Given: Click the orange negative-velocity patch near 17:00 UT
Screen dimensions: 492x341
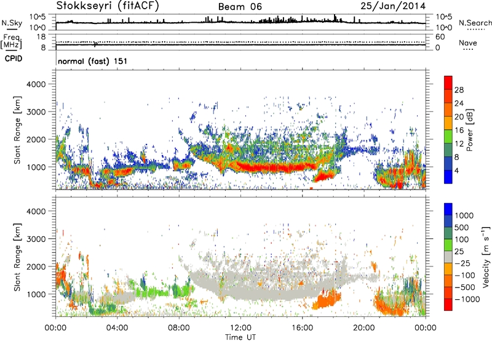Looking at the screenshot, I should tap(327, 300).
